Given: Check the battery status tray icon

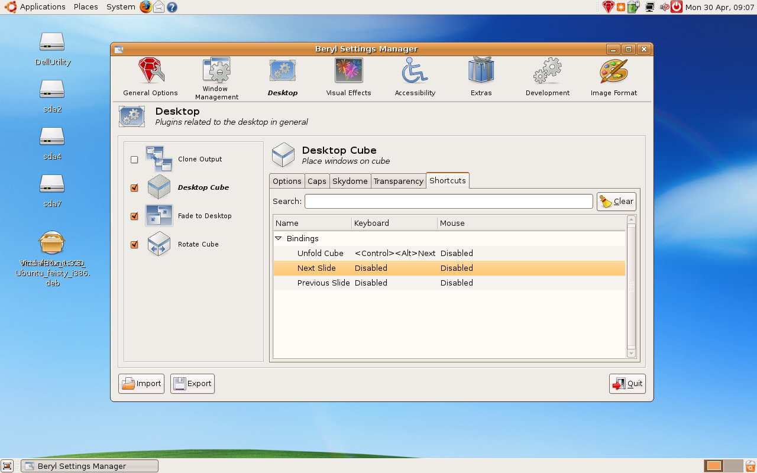Looking at the screenshot, I should click(633, 7).
